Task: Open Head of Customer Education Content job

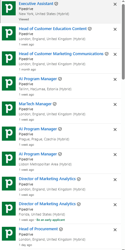Action: click(53, 29)
